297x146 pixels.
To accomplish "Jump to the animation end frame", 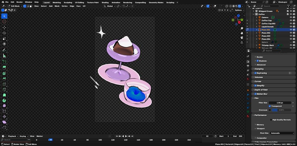I will click(132, 136).
